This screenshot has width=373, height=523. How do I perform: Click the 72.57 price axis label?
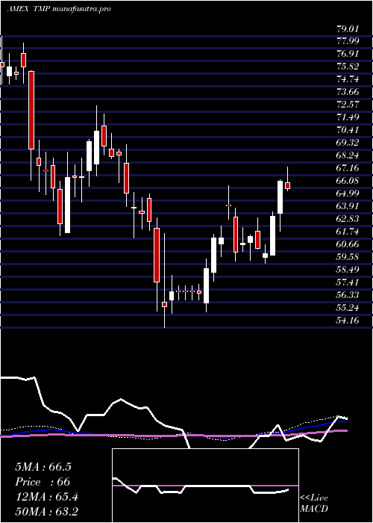[x=348, y=105]
